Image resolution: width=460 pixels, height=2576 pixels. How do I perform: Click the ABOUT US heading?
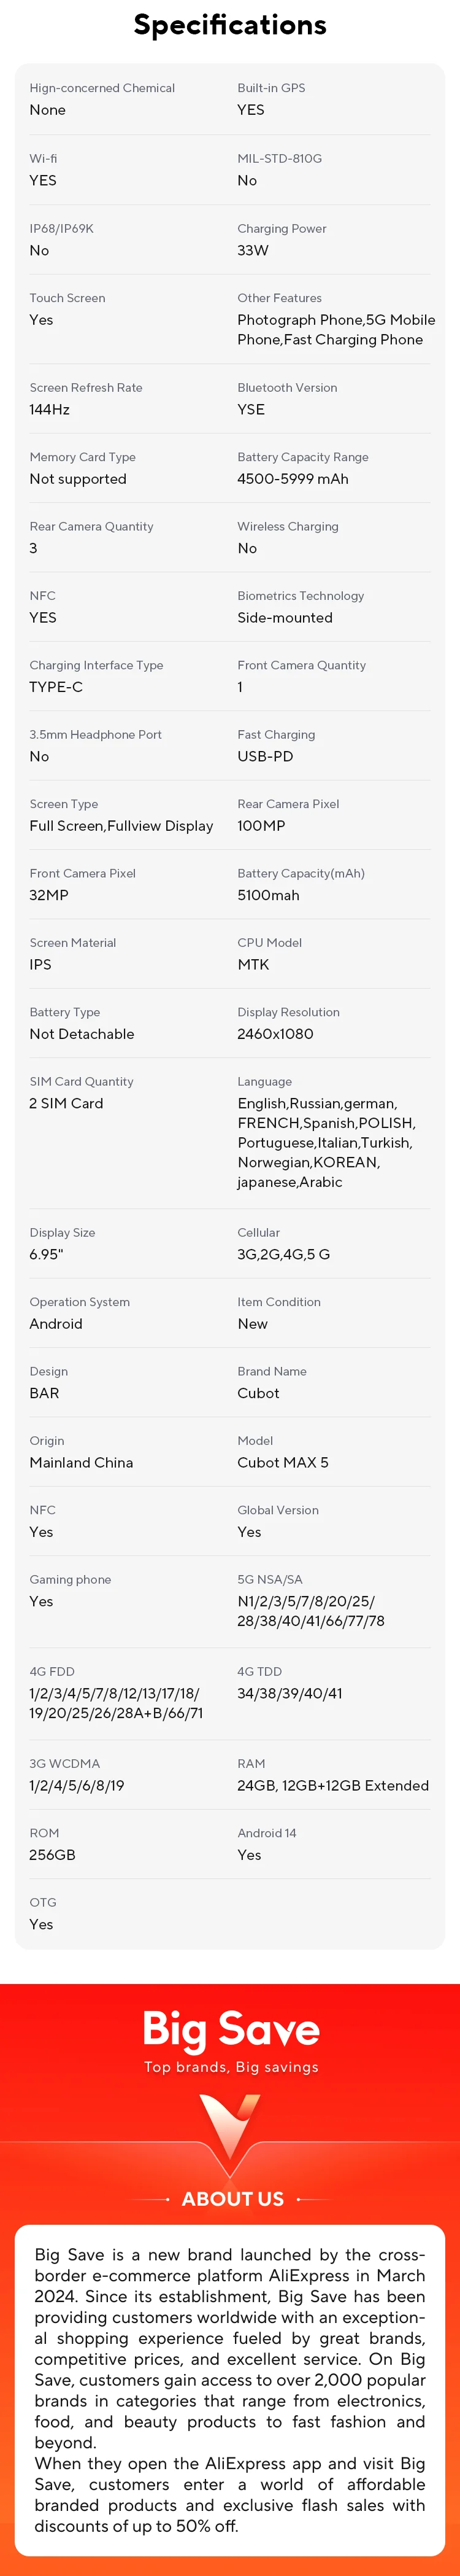tap(232, 2199)
